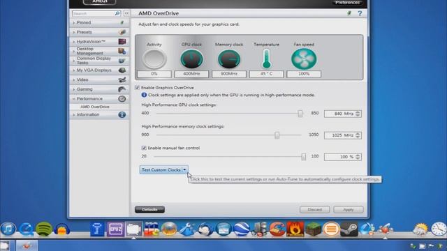The height and width of the screenshot is (251, 447).
Task: Collapse the sidebar with double arrow button
Action: pos(126,13)
